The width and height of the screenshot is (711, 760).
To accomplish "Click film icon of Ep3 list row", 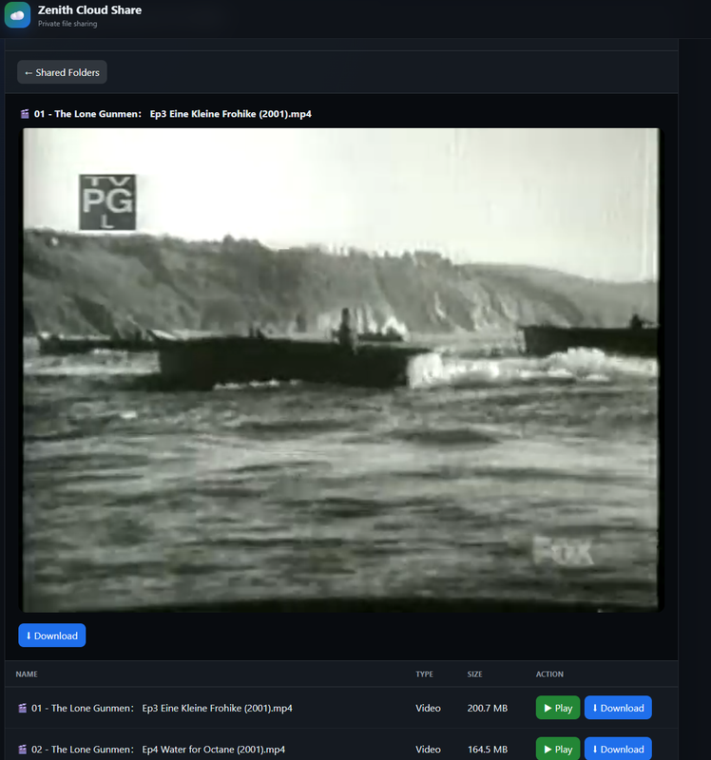I will coord(22,708).
